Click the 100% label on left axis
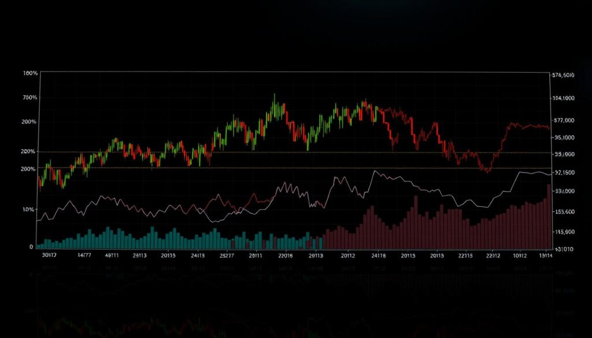The width and height of the screenshot is (592, 338). [x=30, y=73]
